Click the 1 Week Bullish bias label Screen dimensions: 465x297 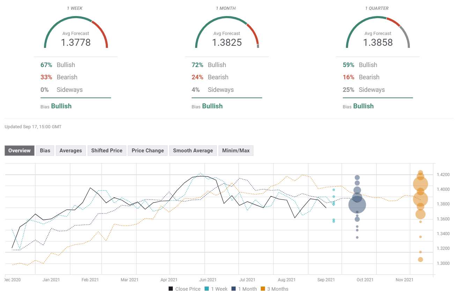click(61, 106)
